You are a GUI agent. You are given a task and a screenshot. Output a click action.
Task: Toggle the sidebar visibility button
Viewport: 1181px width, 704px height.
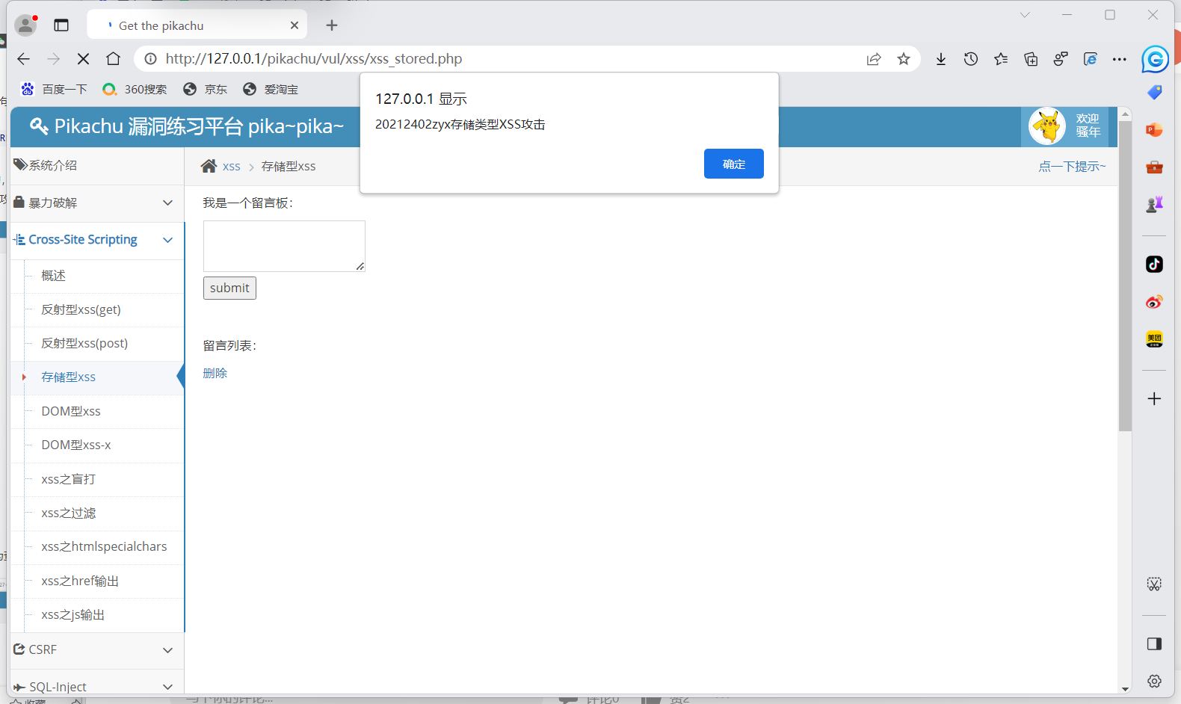tap(1155, 643)
